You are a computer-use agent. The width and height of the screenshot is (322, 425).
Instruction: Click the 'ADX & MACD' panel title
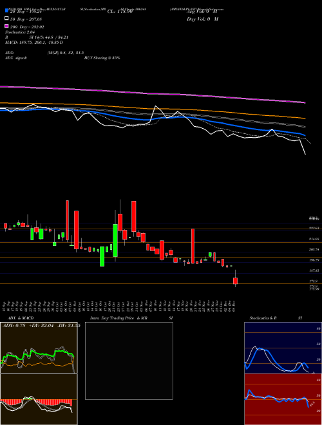click(x=21, y=318)
